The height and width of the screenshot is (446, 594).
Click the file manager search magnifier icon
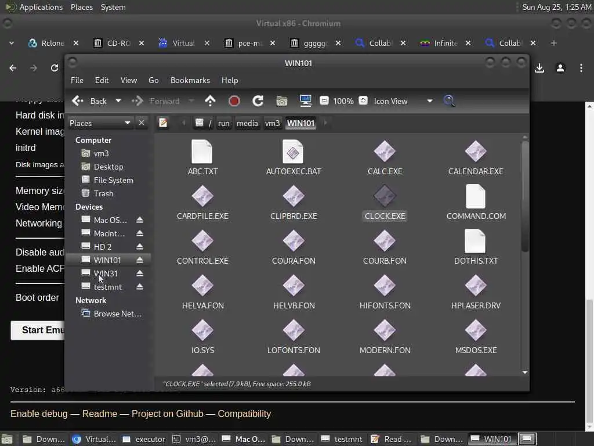pos(449,101)
